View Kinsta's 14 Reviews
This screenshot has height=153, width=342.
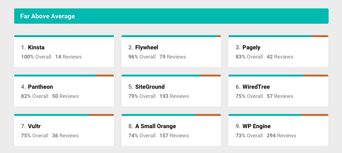point(68,57)
